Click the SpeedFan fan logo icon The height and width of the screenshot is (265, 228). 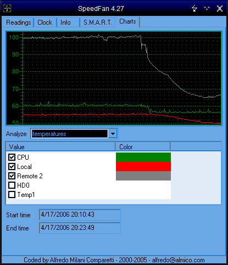7,8
